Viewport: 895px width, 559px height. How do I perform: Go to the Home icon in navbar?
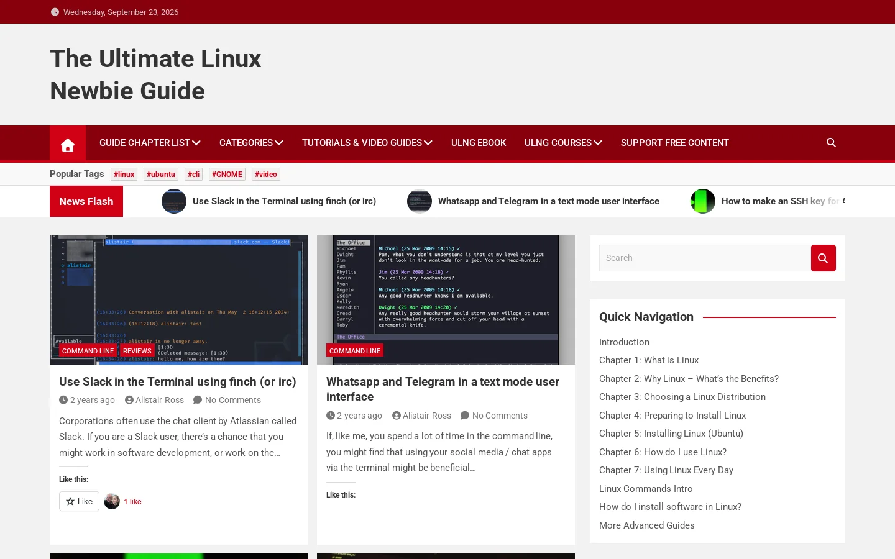[x=68, y=143]
